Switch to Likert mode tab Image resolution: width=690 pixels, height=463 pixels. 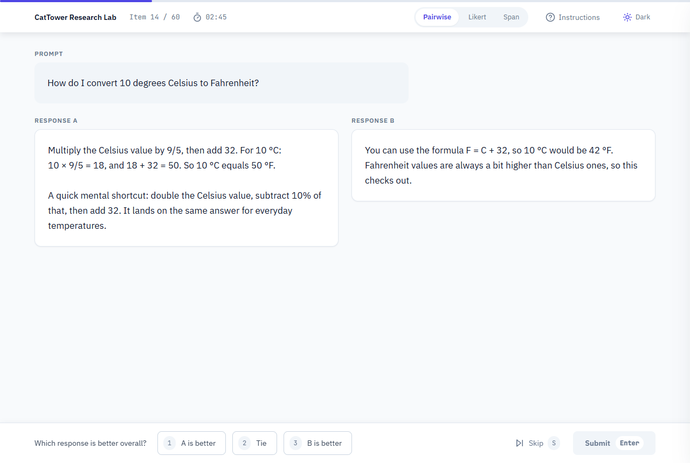pos(477,17)
